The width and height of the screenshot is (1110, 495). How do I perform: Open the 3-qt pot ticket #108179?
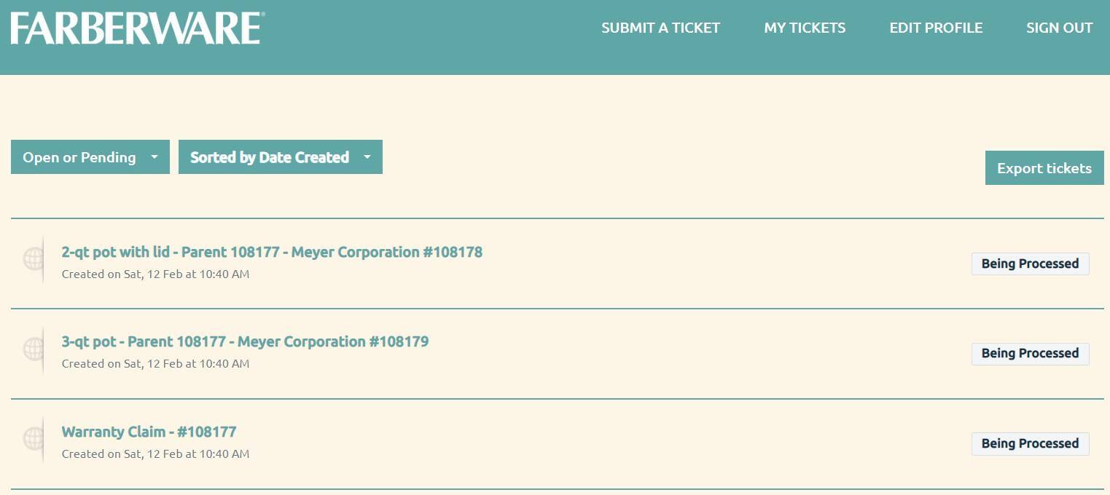[245, 342]
